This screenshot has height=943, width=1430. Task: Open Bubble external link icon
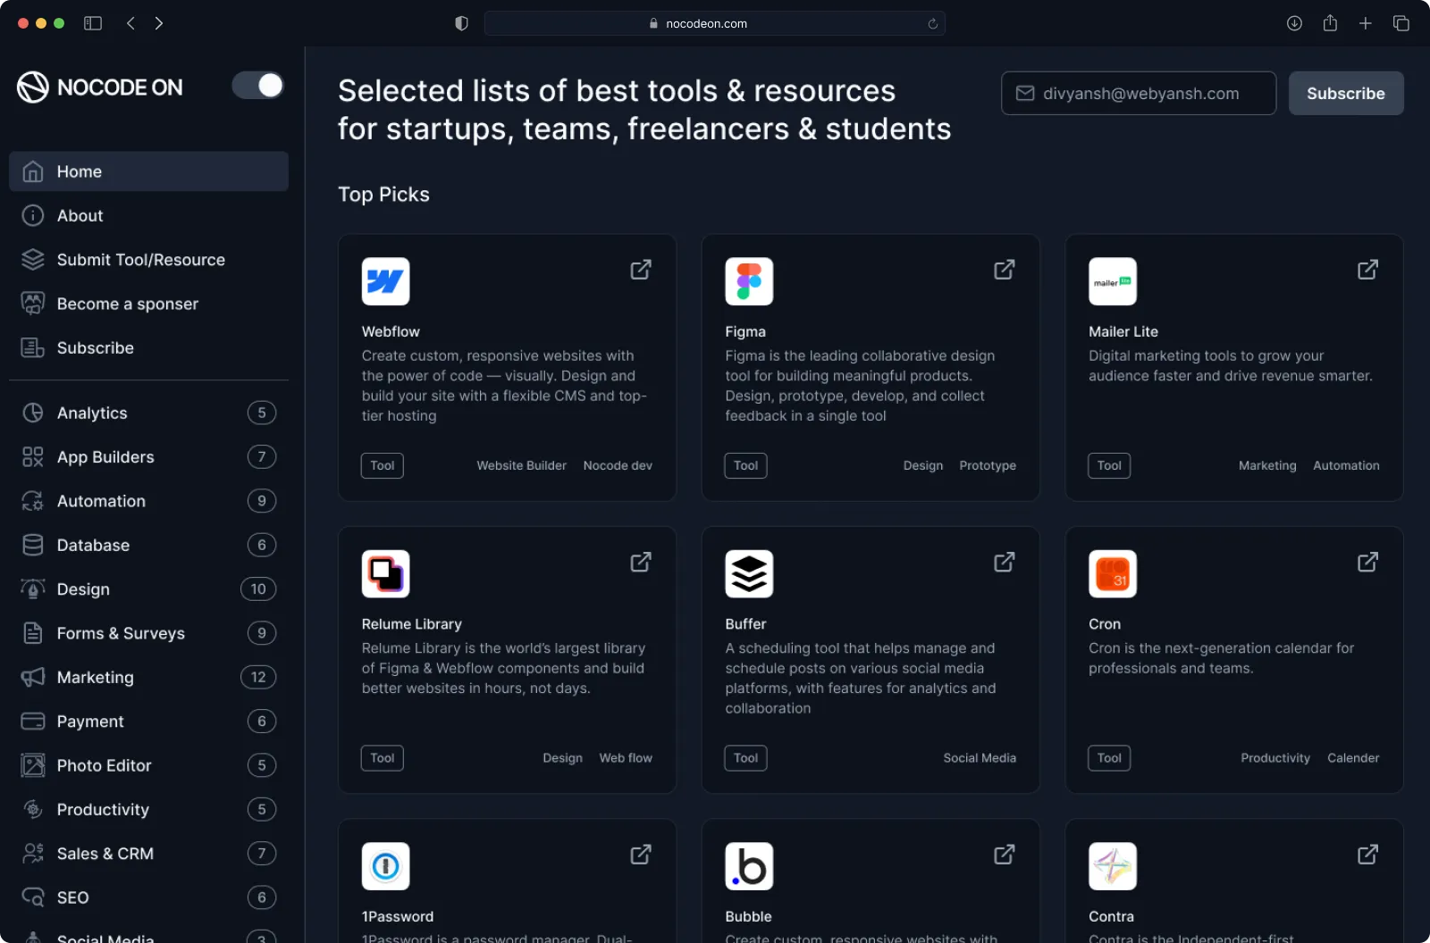pyautogui.click(x=1005, y=855)
